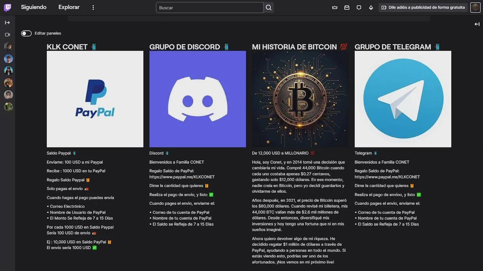Open the three-dot more options menu
The image size is (483, 271).
(x=93, y=8)
